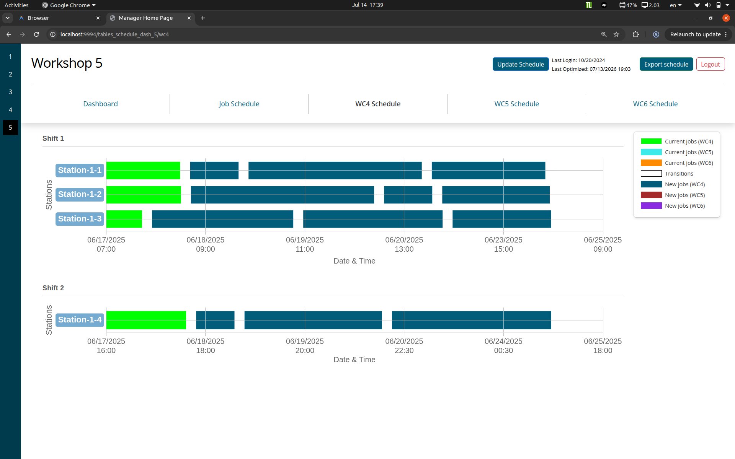The height and width of the screenshot is (459, 735).
Task: Click the Station-1-3 label
Action: 80,219
